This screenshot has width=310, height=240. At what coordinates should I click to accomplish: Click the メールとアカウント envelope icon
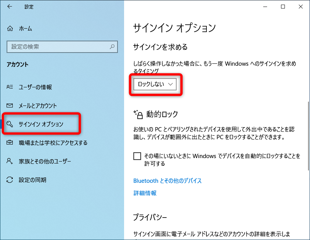[x=10, y=106]
